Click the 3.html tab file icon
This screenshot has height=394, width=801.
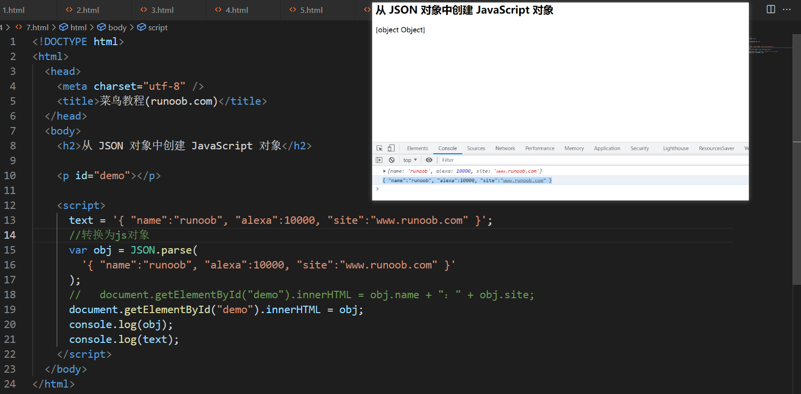pos(144,10)
